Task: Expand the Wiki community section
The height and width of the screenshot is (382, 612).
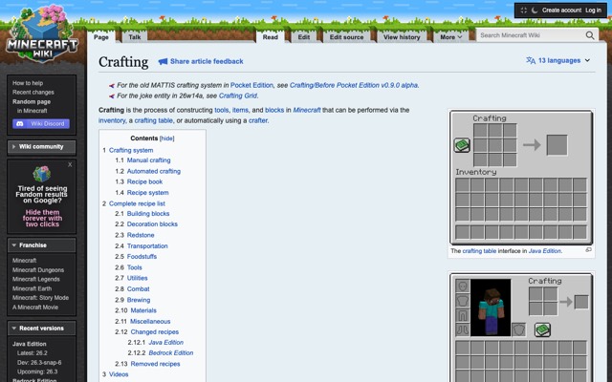Action: pos(41,147)
